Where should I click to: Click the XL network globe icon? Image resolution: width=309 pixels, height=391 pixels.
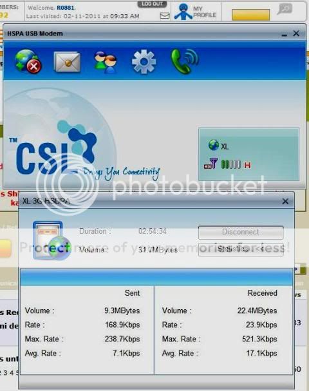click(x=214, y=145)
